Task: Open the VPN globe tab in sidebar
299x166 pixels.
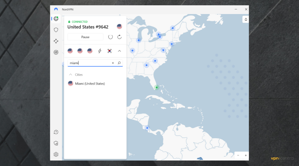Action: [x=56, y=19]
